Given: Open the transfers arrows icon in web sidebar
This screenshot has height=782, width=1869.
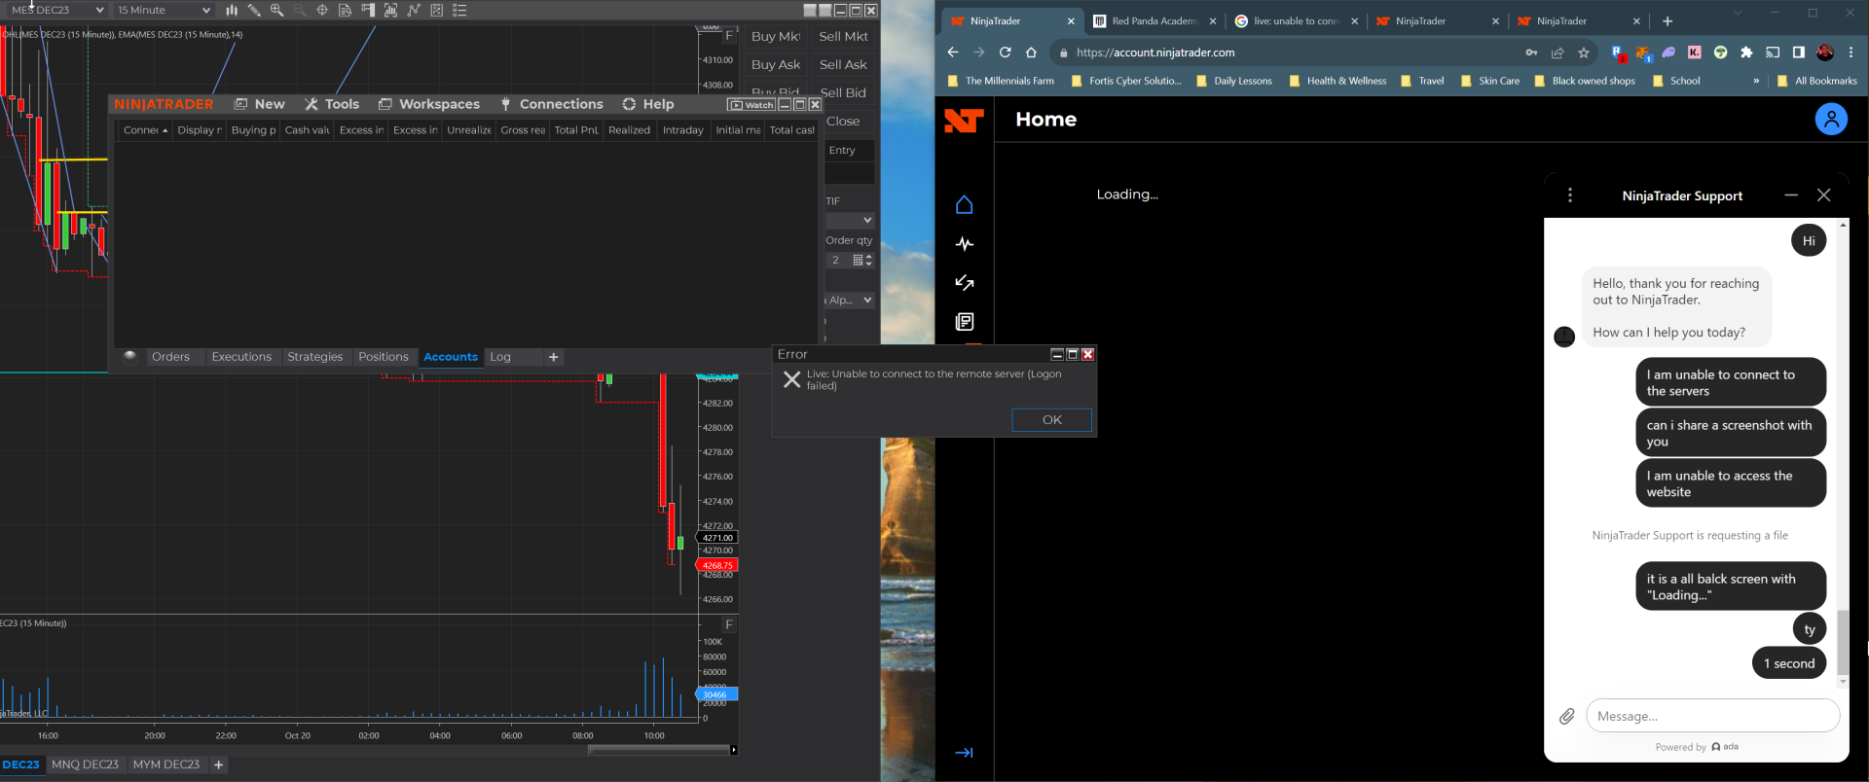Looking at the screenshot, I should (964, 283).
